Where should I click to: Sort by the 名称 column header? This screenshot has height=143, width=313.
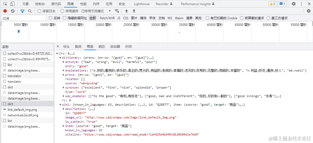point(27,47)
